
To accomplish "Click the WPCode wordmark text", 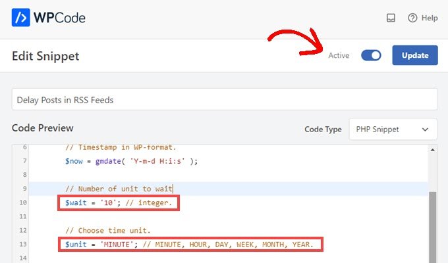I will click(59, 18).
